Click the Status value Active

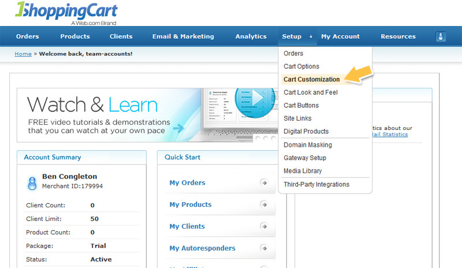tap(101, 259)
